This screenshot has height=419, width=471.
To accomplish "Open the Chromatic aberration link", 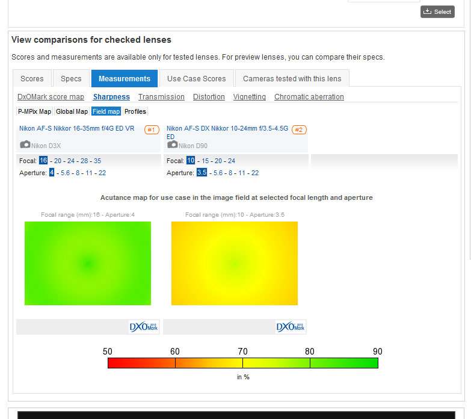I will 309,97.
